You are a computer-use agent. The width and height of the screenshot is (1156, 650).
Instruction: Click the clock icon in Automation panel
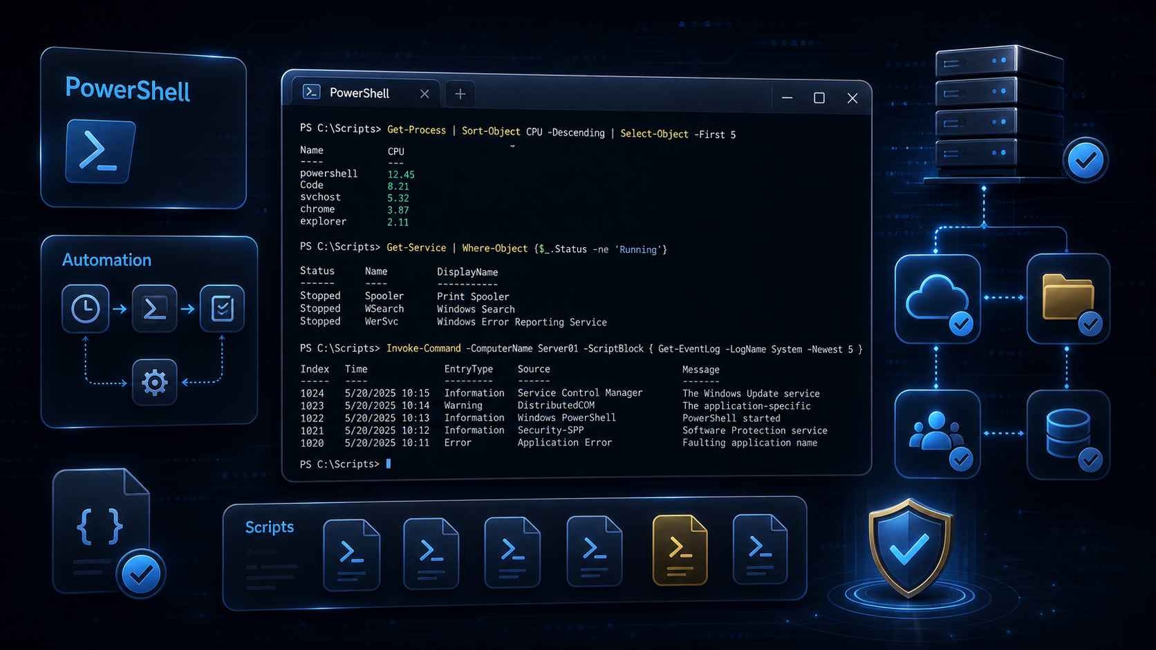click(86, 308)
